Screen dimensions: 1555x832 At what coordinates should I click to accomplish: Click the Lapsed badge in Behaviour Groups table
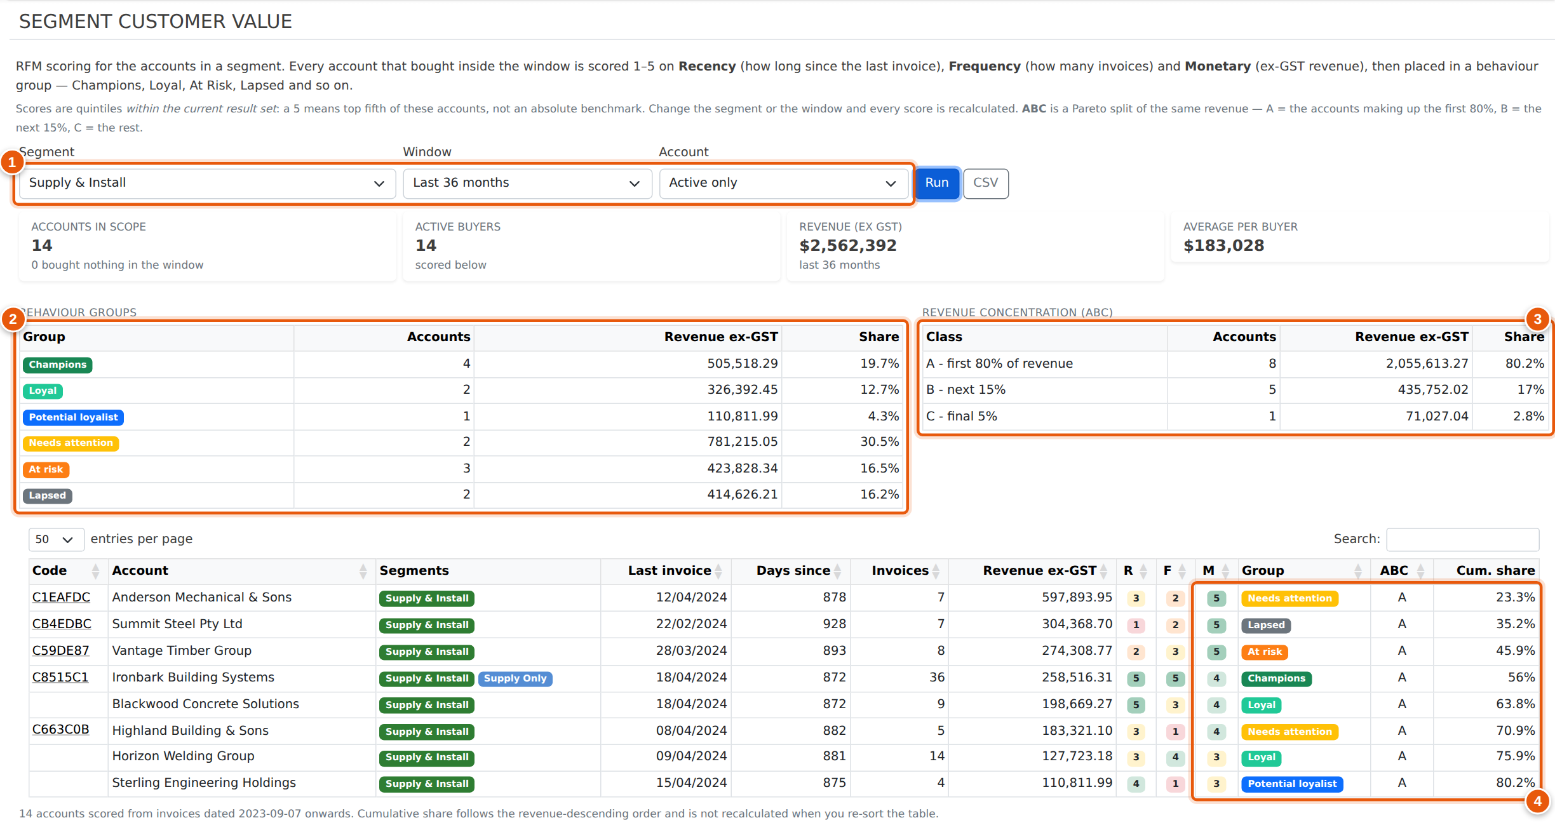pyautogui.click(x=47, y=495)
